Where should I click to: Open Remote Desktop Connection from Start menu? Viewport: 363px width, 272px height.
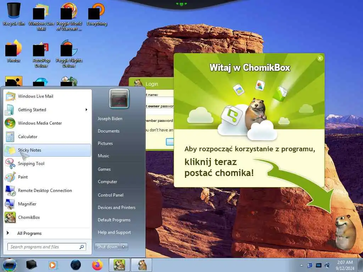(48, 190)
